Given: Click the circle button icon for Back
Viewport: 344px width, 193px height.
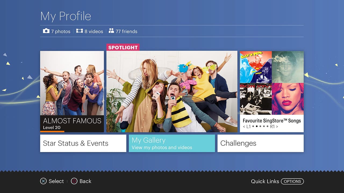Looking at the screenshot, I should click(x=74, y=181).
